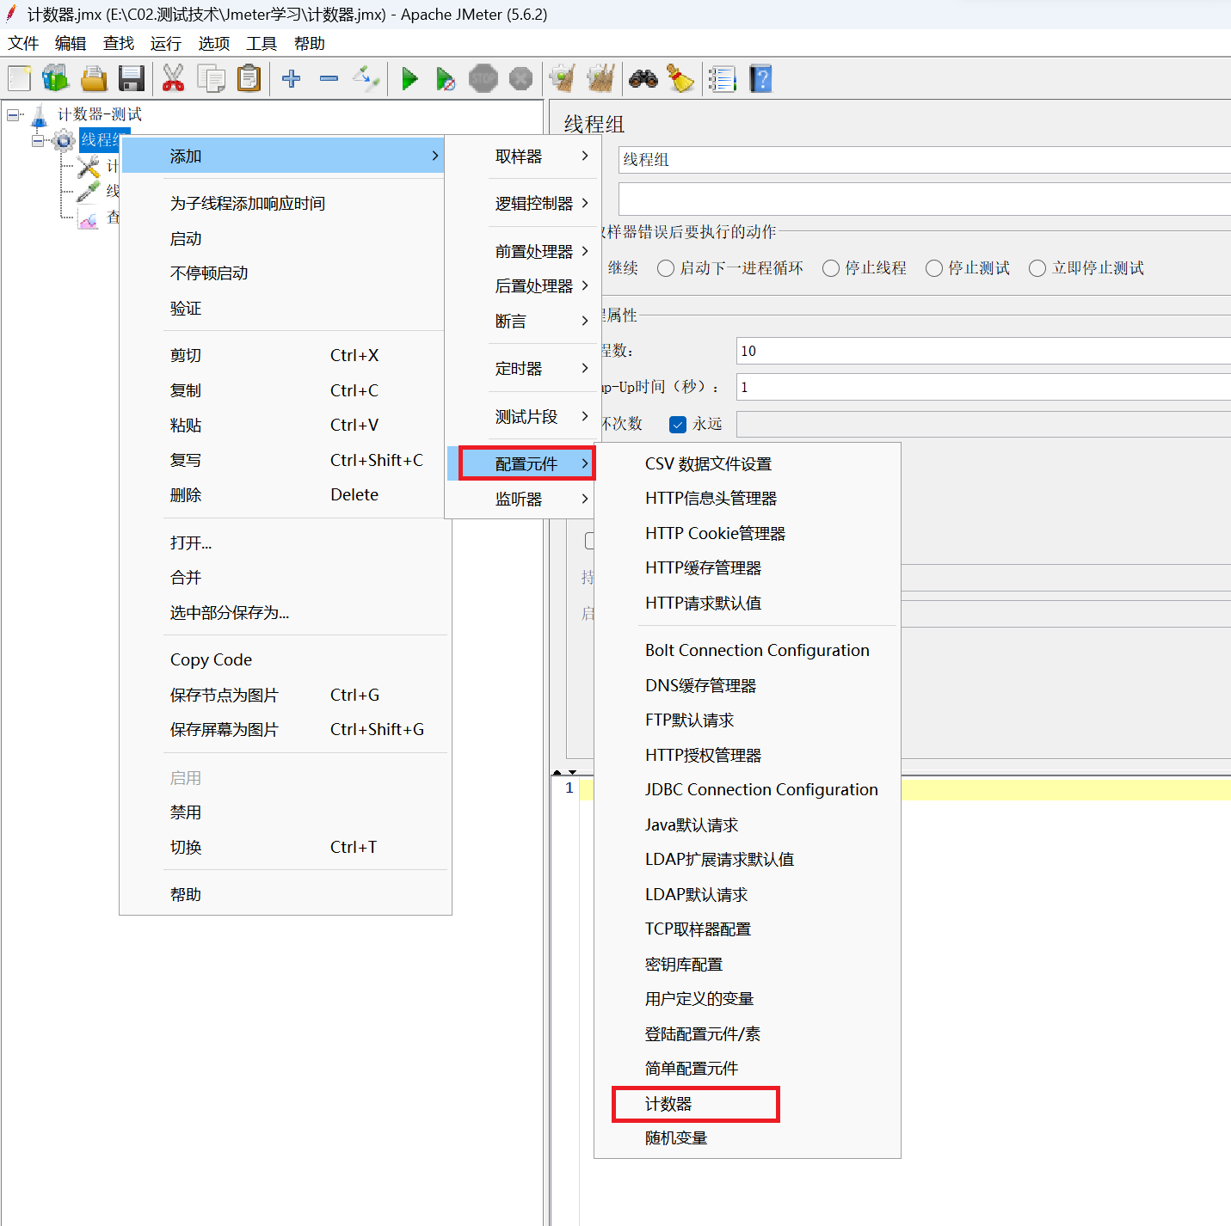Open the 文件 menu
The image size is (1231, 1226).
(x=23, y=44)
